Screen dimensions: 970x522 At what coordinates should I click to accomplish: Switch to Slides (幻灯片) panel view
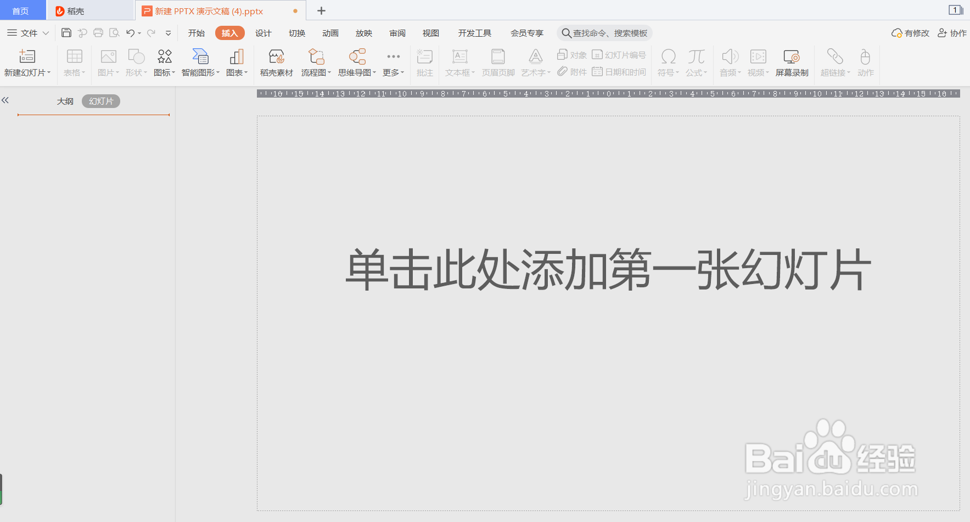pos(101,101)
